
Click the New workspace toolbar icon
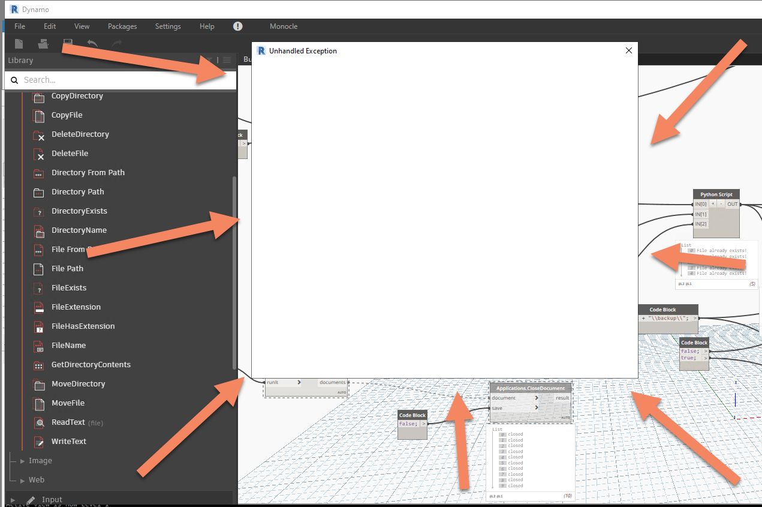tap(19, 44)
